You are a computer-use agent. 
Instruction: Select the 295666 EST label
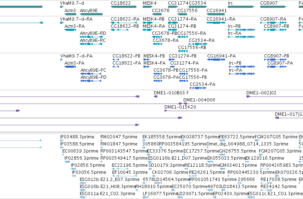coord(246,179)
